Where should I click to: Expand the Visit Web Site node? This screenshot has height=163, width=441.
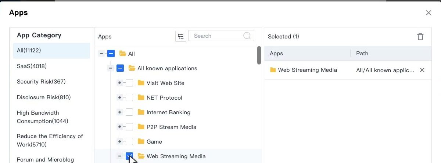point(120,83)
